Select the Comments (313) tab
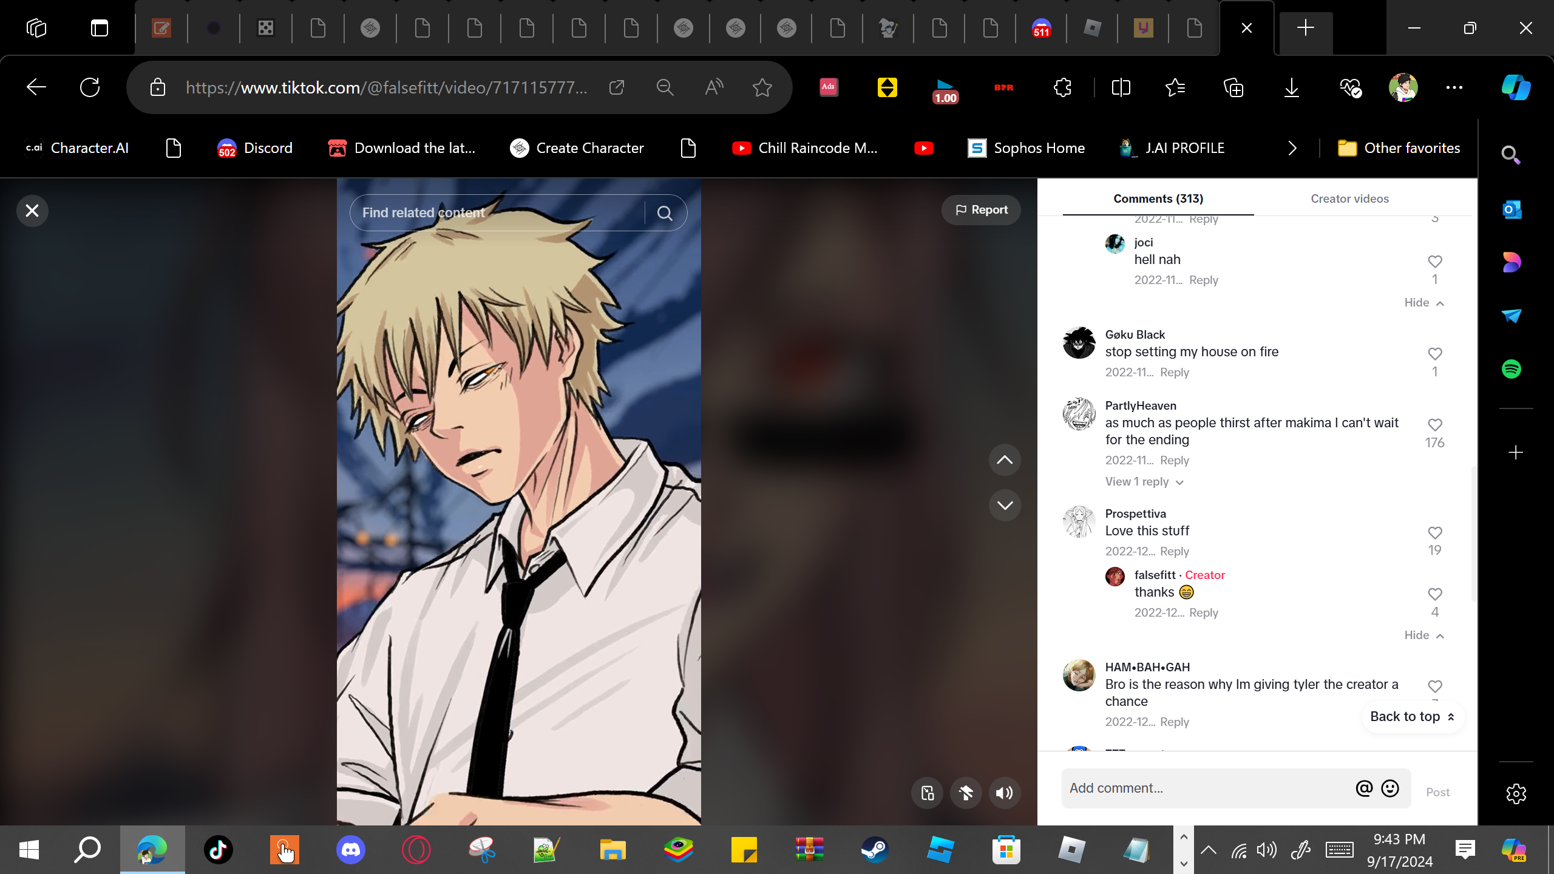 point(1158,198)
